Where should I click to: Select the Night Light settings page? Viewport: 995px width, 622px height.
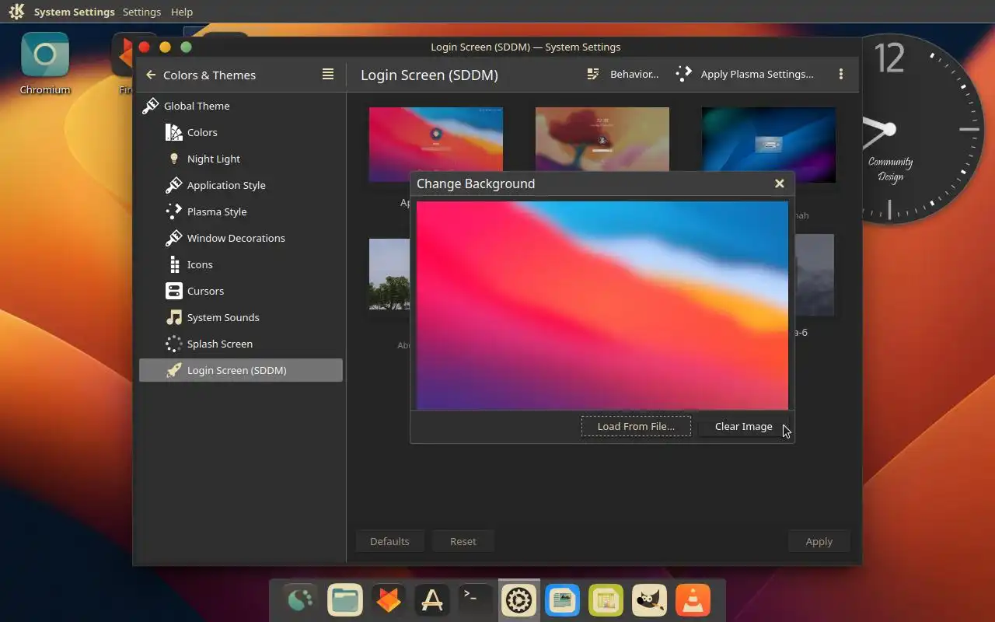coord(241,159)
